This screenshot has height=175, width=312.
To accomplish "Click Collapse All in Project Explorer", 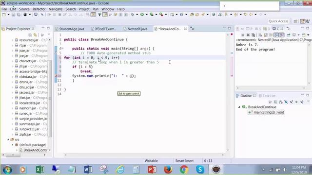I will pyautogui.click(x=30, y=35).
